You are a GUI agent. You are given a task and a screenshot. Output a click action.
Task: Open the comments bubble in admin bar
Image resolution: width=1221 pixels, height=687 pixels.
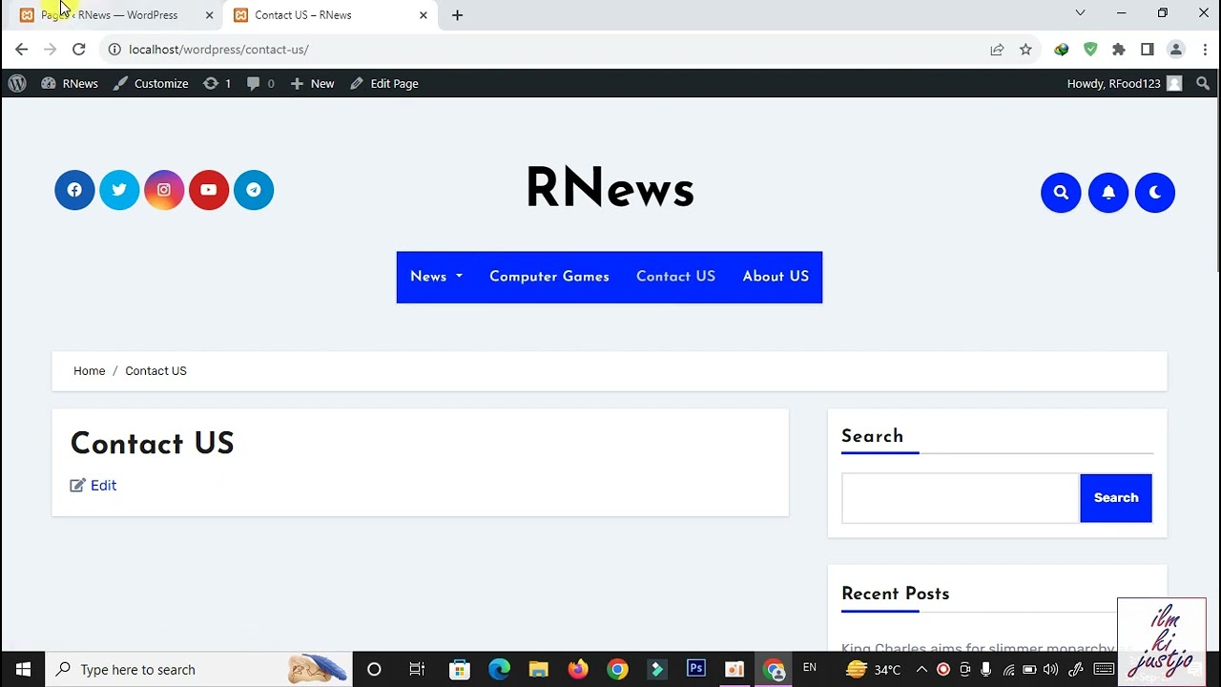click(260, 83)
